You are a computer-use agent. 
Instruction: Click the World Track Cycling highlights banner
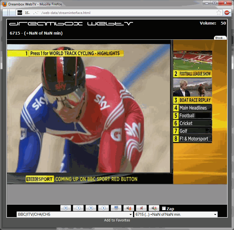pyautogui.click(x=65, y=53)
